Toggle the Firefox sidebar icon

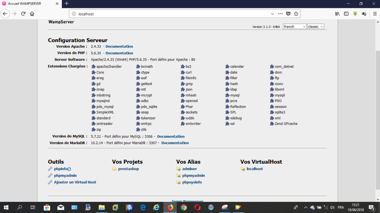[x=346, y=14]
